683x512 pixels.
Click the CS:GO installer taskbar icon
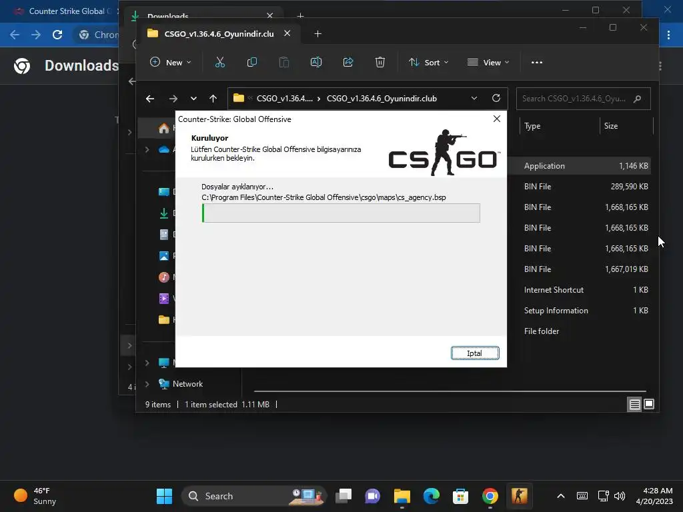519,496
